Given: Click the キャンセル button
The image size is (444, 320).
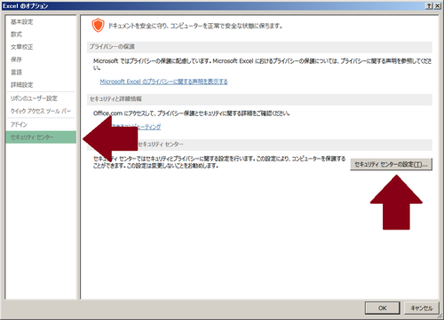Looking at the screenshot, I should tap(421, 308).
